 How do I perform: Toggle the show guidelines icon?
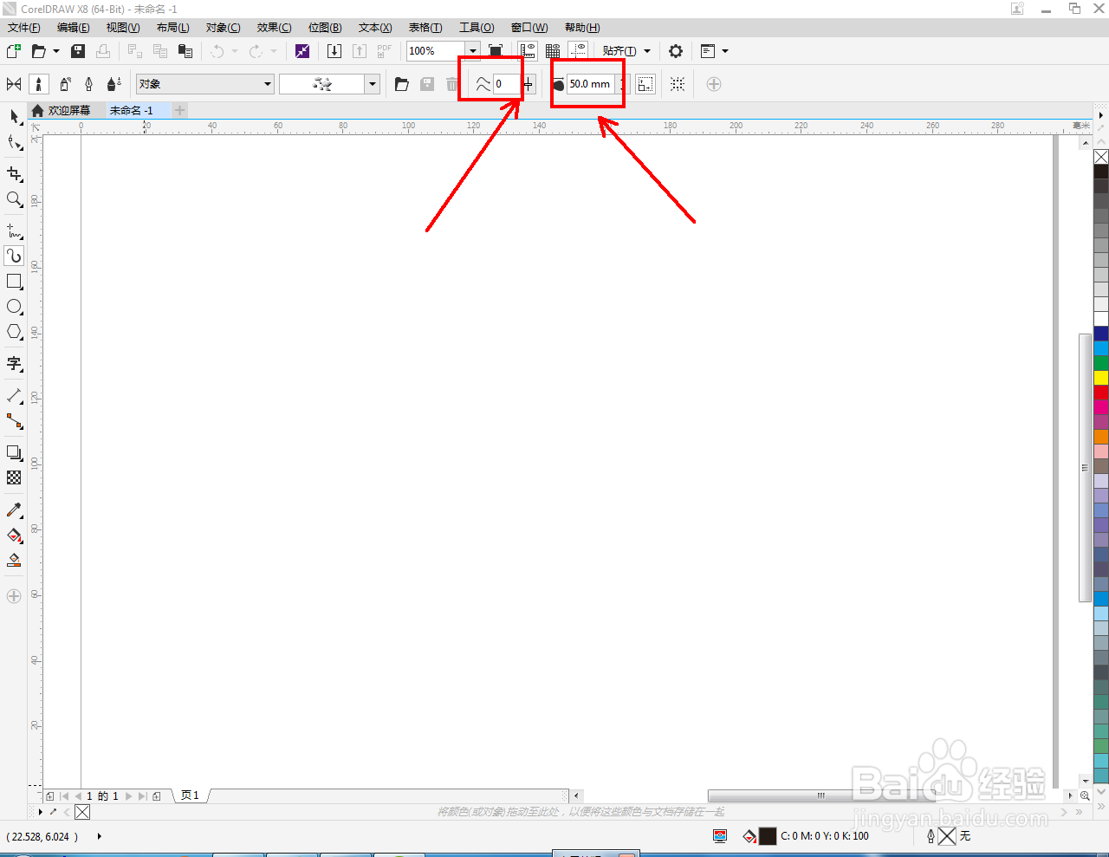point(578,51)
